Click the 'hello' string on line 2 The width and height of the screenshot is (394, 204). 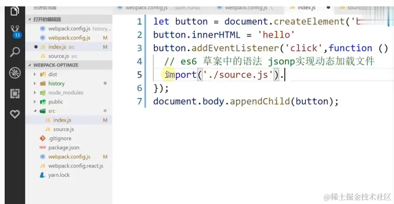click(276, 35)
